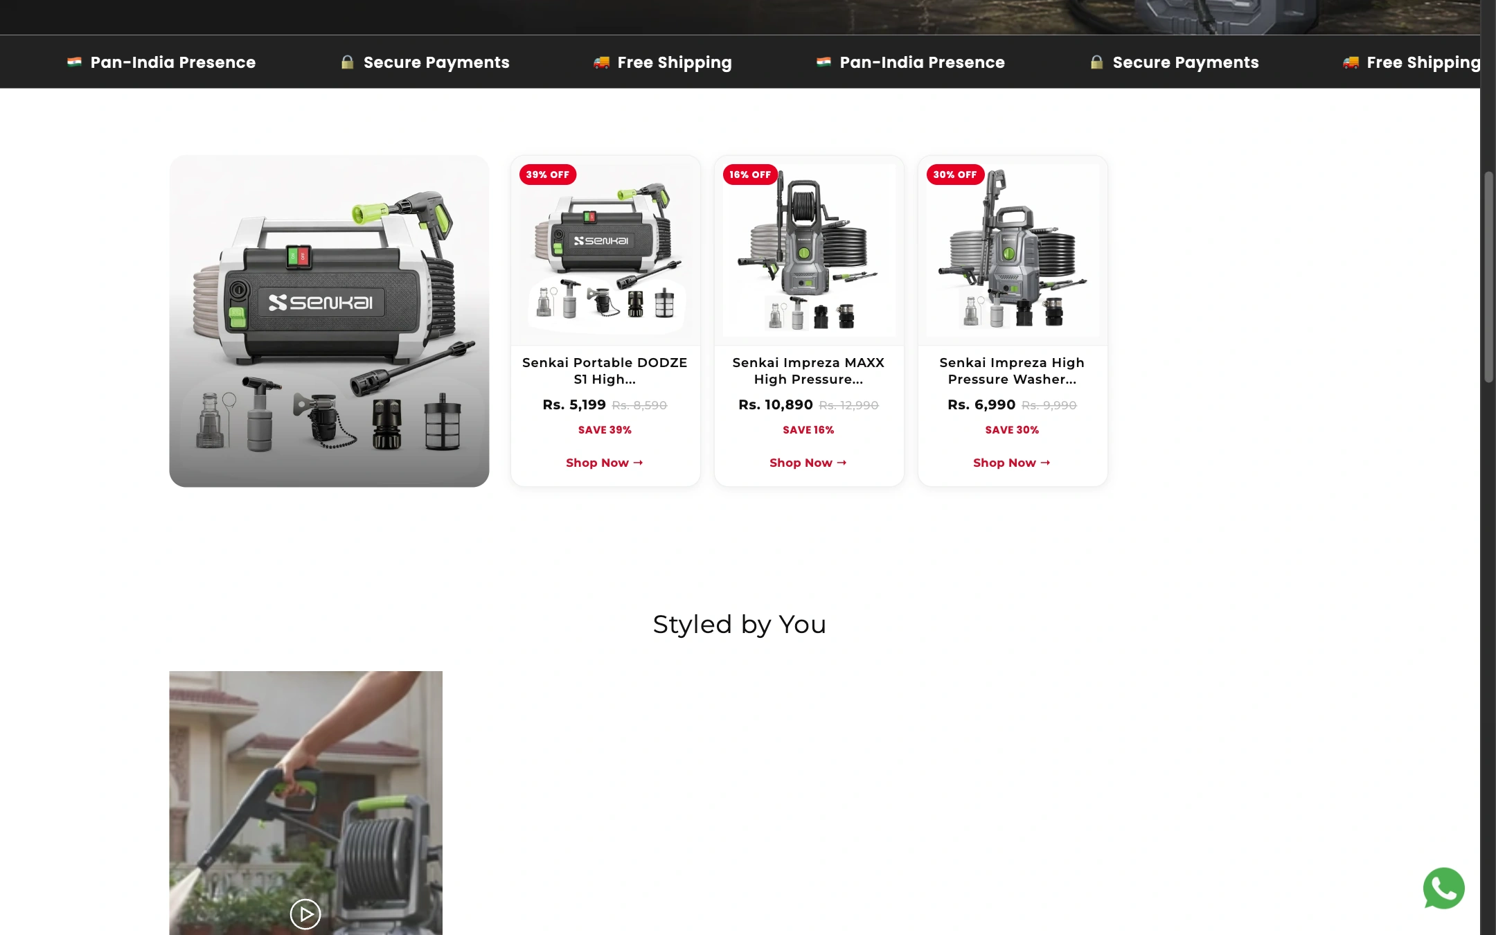
Task: Open the Impreza High Pressure Washer image
Action: (x=1013, y=251)
